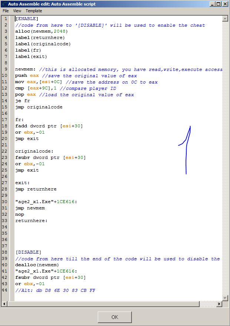
Task: Click the dealloc(newmem) line
Action: click(37, 265)
